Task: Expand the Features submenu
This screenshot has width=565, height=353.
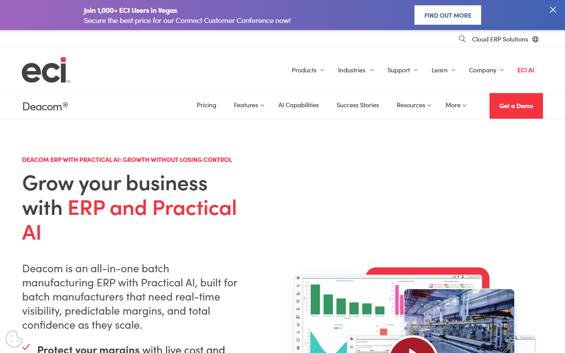Action: [x=249, y=105]
